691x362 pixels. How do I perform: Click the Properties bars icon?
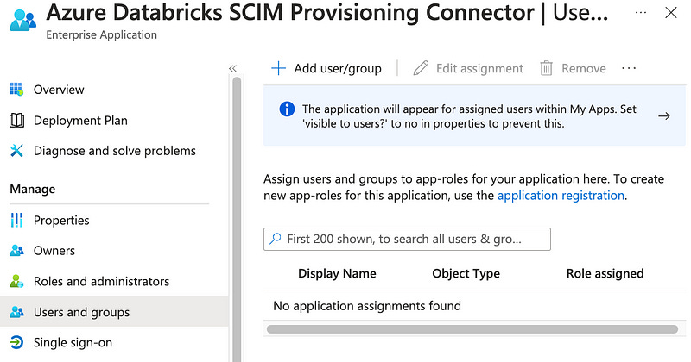(x=16, y=221)
